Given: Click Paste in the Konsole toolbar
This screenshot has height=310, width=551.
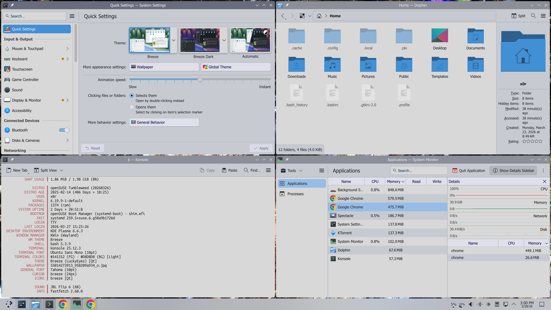Looking at the screenshot, I should pos(229,170).
